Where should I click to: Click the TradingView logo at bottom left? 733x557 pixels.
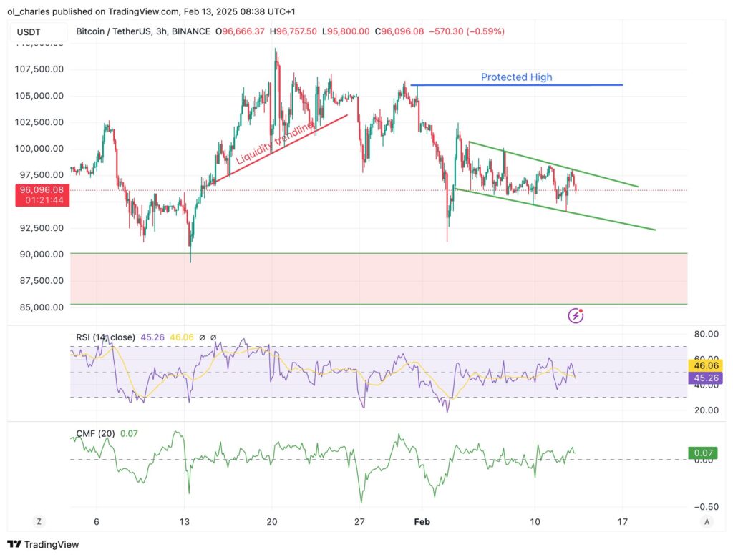(x=43, y=544)
